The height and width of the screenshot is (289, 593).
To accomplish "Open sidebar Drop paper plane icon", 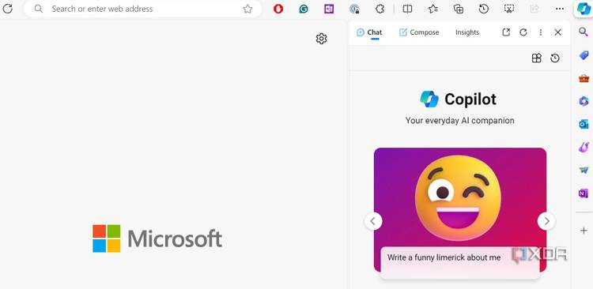I will point(584,171).
